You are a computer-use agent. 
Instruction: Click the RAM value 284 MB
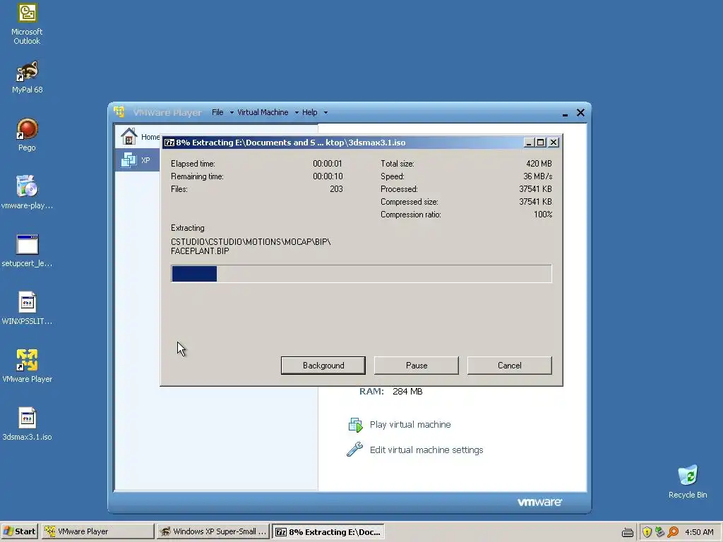click(407, 391)
